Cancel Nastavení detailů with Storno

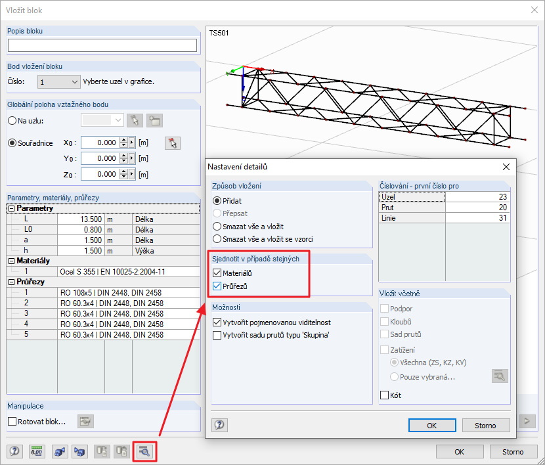[485, 426]
